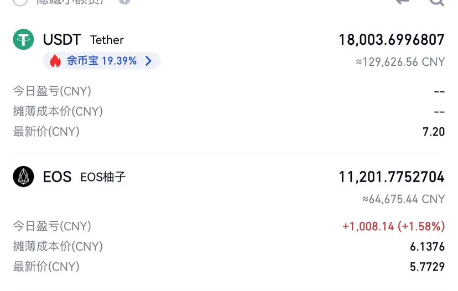Select the EOS柚子 asset name
Image resolution: width=458 pixels, height=291 pixels.
pyautogui.click(x=103, y=177)
